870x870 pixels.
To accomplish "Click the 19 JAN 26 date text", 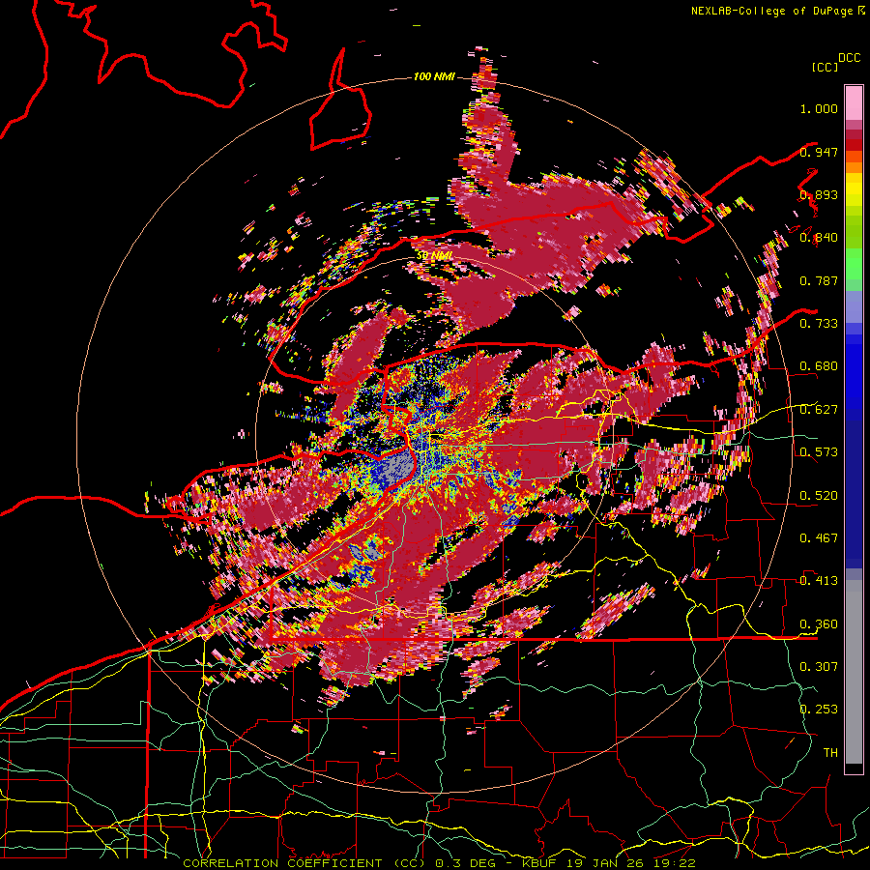I will [x=606, y=863].
